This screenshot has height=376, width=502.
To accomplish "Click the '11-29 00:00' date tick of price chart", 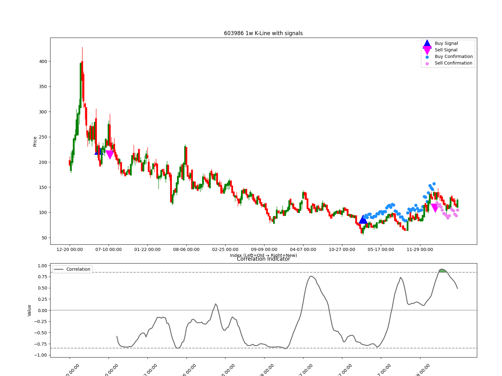I will click(x=420, y=250).
